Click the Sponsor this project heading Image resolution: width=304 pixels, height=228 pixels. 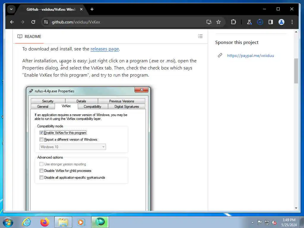(237, 42)
